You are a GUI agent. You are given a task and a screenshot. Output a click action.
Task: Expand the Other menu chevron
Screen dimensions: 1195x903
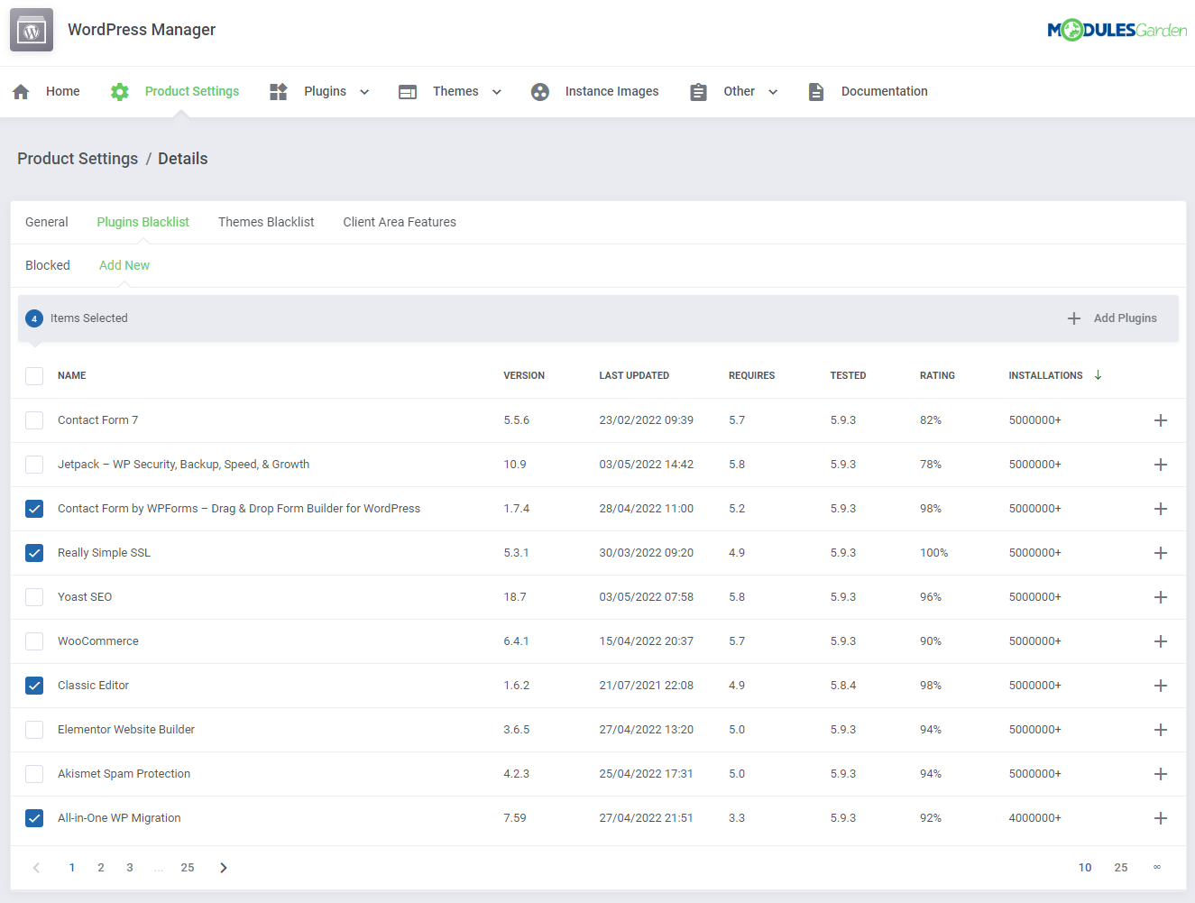tap(773, 92)
